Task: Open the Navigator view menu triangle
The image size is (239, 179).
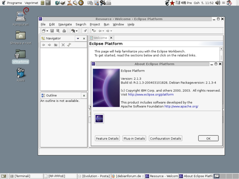Action: tap(78, 39)
